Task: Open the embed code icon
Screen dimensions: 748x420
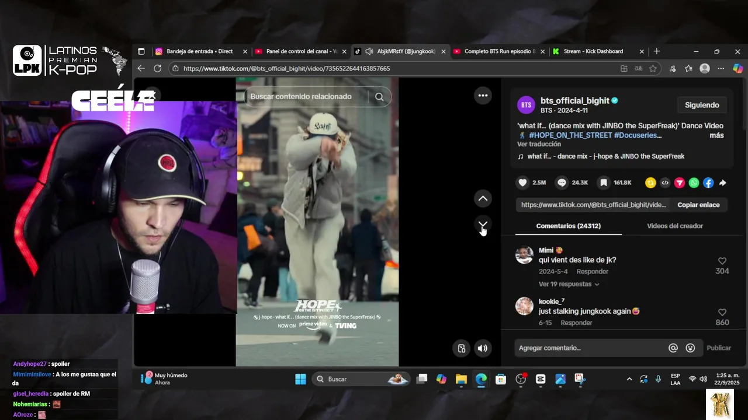Action: (665, 183)
